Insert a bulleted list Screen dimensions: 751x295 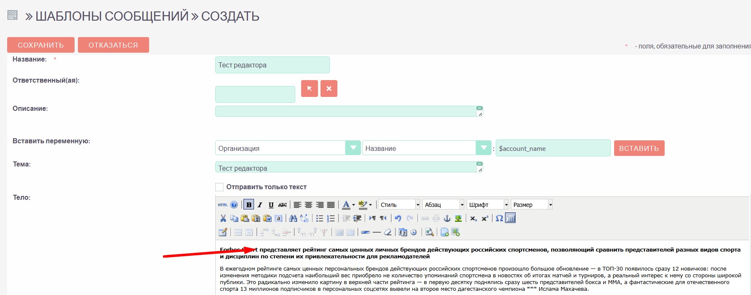pos(320,218)
